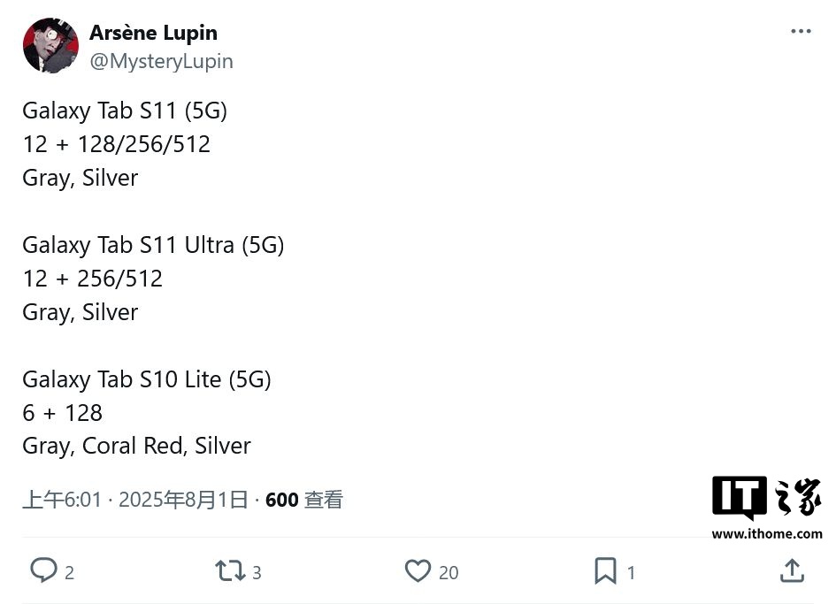
Task: Open the share upload icon
Action: tap(792, 570)
